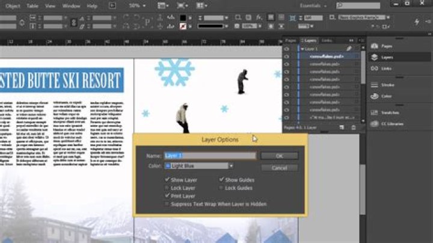Open the Table menu
Screen dimensions: 433x243
coord(32,6)
